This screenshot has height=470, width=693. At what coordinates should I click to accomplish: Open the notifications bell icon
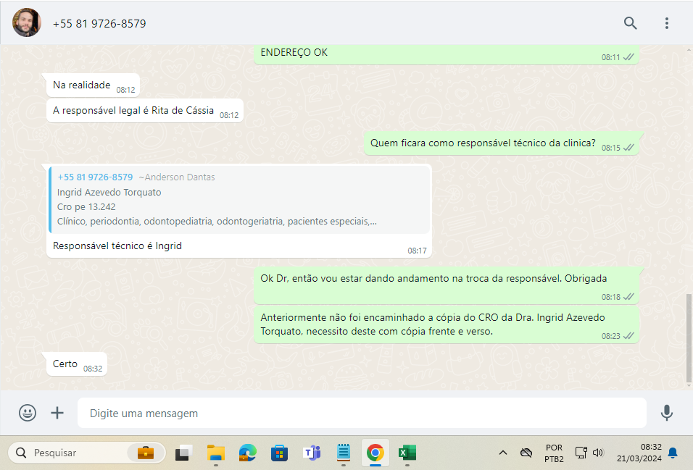click(673, 453)
